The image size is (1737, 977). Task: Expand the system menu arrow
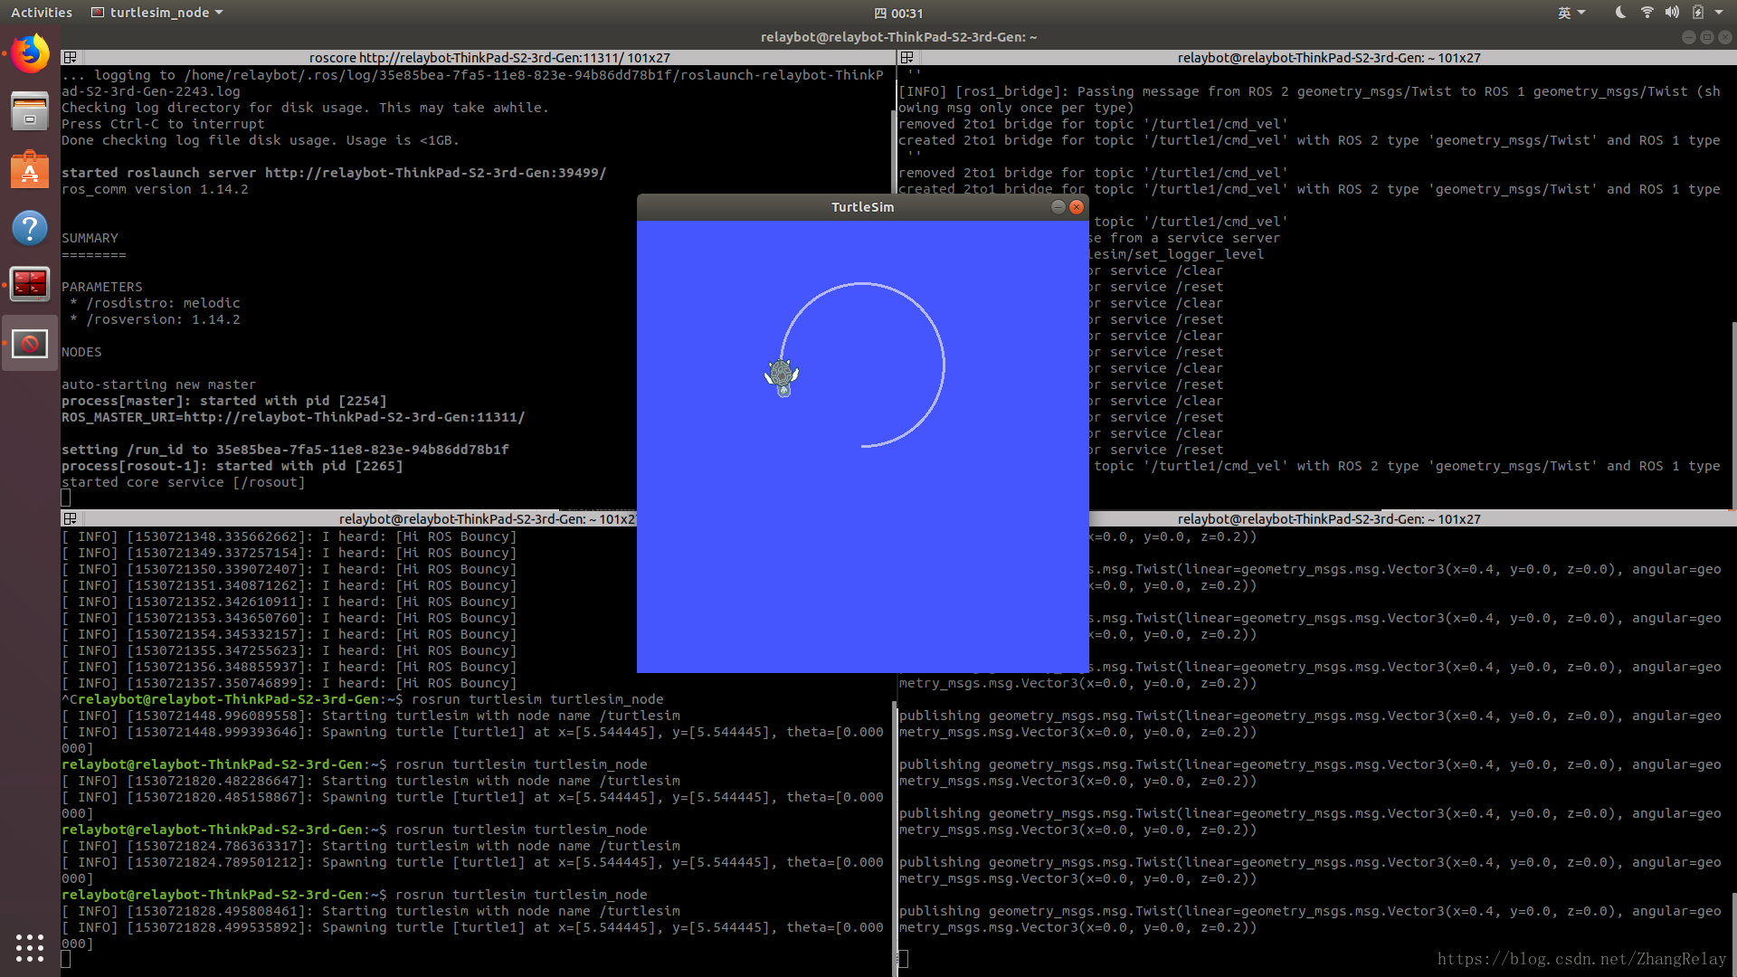[1719, 13]
